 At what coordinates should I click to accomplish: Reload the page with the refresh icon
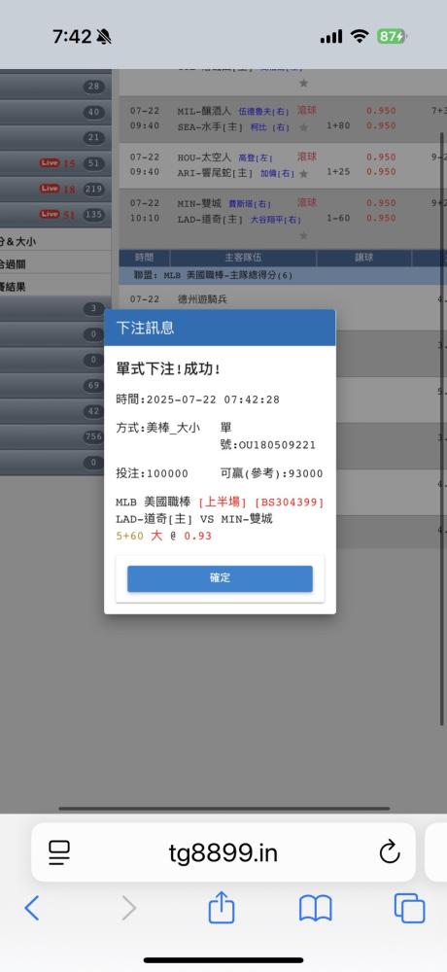tap(390, 852)
